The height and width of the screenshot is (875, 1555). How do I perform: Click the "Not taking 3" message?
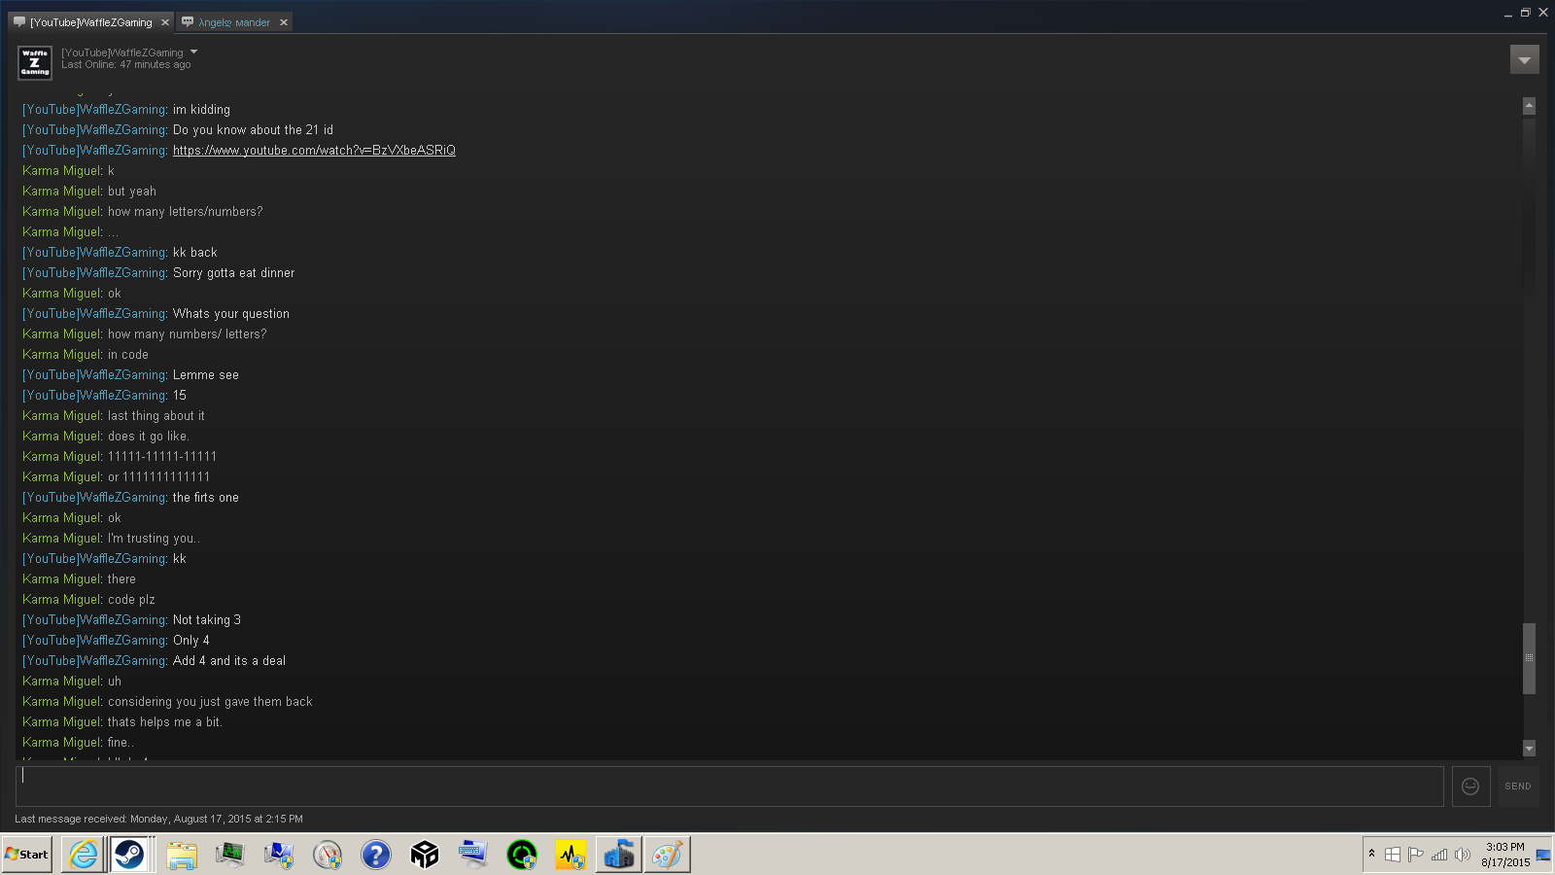pos(207,620)
